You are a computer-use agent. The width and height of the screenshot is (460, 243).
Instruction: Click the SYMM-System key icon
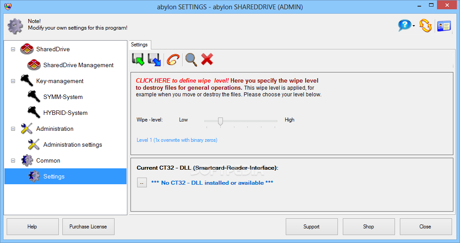[34, 96]
